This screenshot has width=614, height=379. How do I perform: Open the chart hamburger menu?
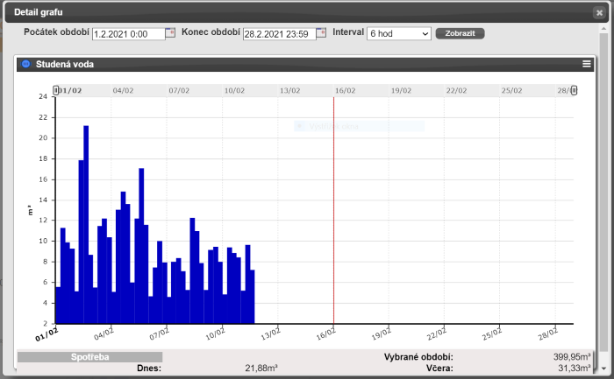(x=587, y=64)
